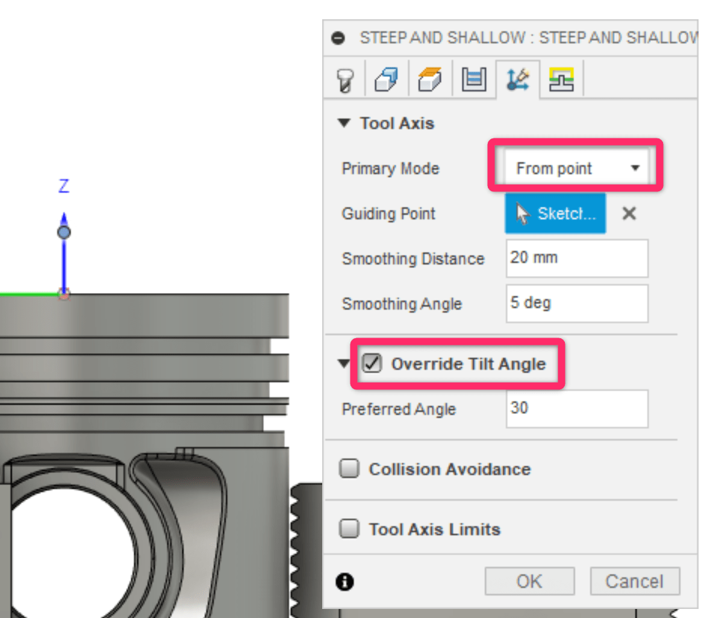Collapse the Override Tilt Angle section

pos(343,363)
